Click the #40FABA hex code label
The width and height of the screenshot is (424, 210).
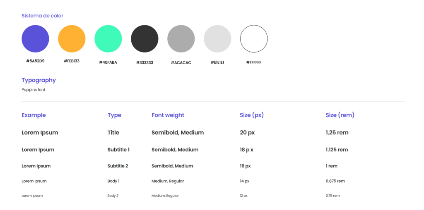coord(108,62)
